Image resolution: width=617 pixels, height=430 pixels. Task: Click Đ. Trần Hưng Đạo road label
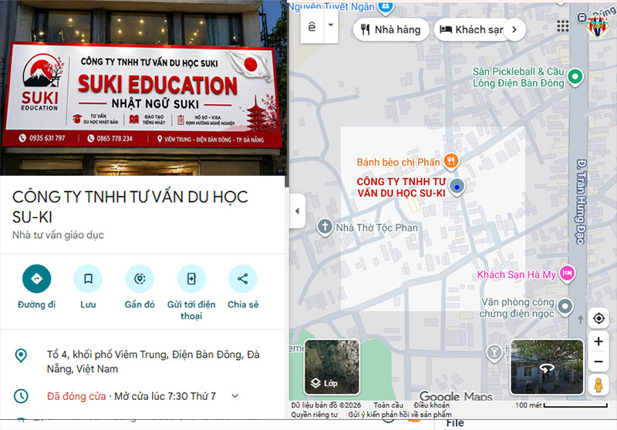pos(581,202)
